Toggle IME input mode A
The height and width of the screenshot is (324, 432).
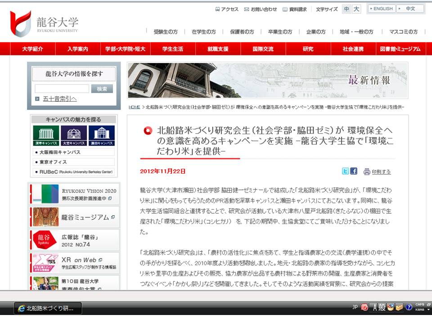click(x=374, y=307)
